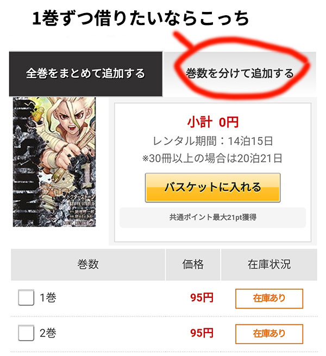Open the 巻数を分けて追加する tab

pos(240,74)
